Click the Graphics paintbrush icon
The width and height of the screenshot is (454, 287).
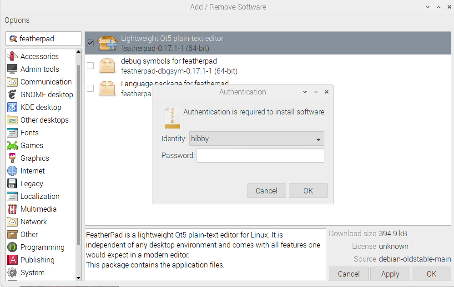[12, 158]
